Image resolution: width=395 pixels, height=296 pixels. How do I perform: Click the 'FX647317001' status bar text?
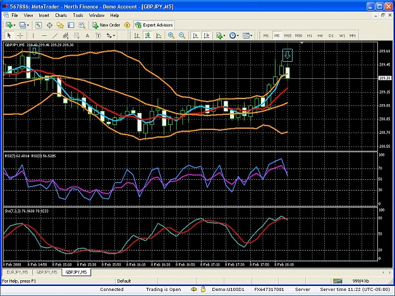(269, 290)
